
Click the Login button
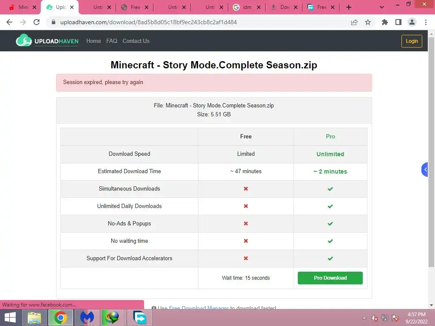(x=412, y=41)
